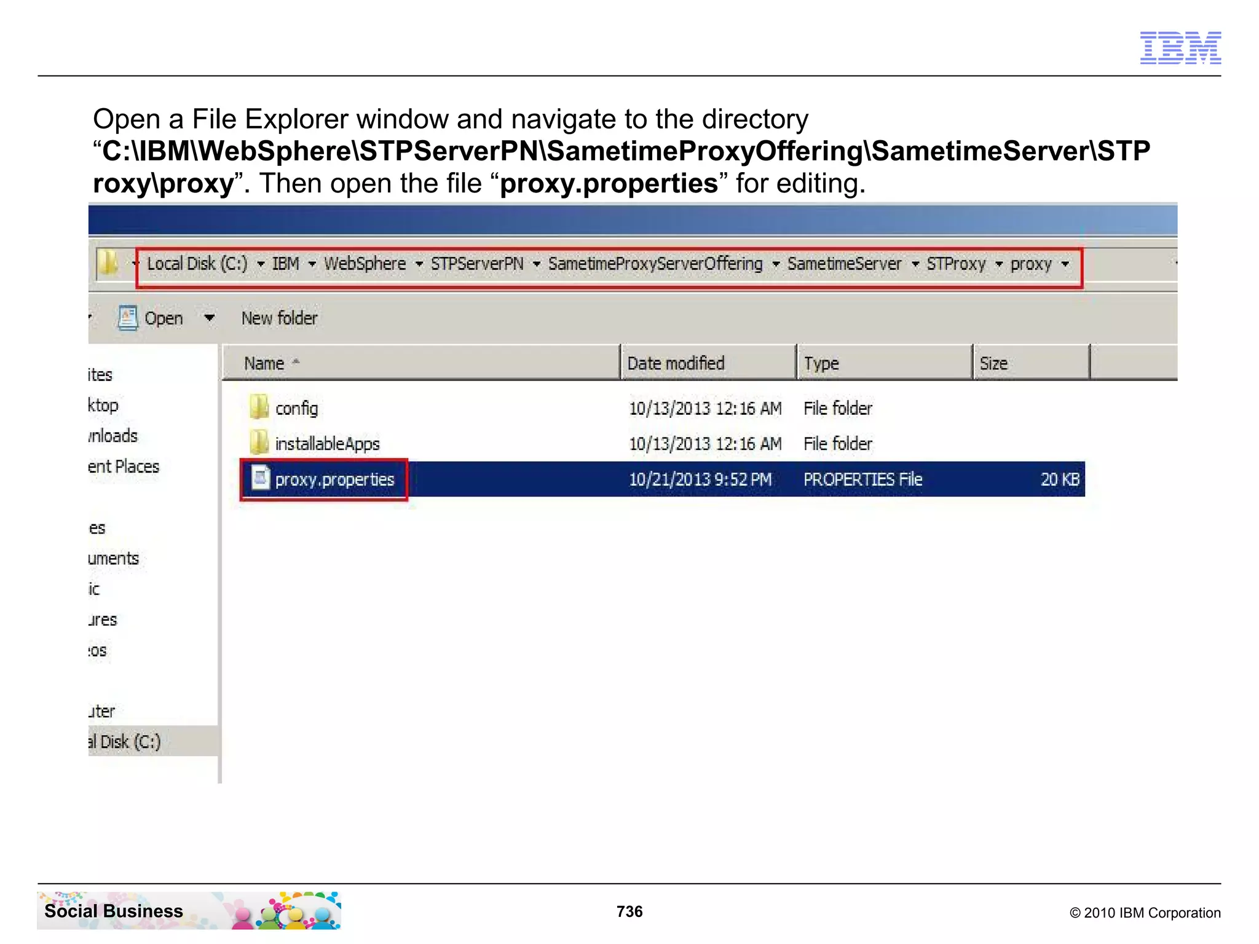Click the New folder button

tap(280, 318)
